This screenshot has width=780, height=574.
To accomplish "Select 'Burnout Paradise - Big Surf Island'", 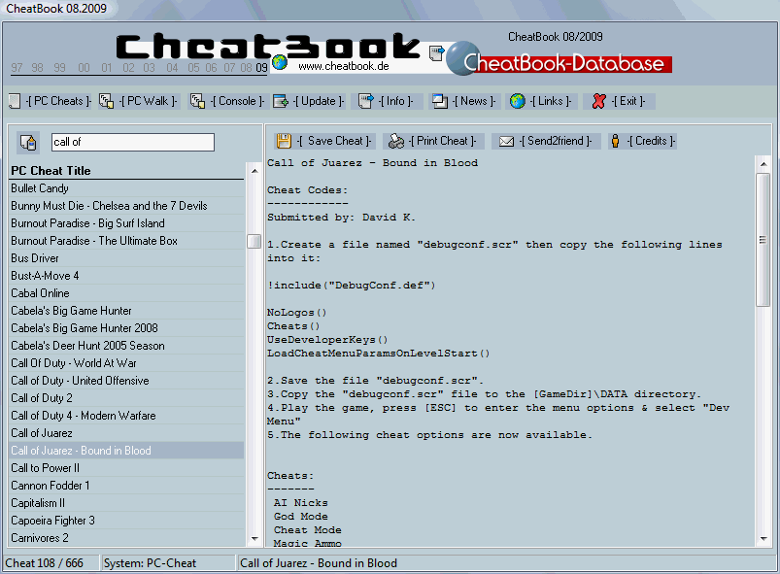I will pyautogui.click(x=127, y=223).
